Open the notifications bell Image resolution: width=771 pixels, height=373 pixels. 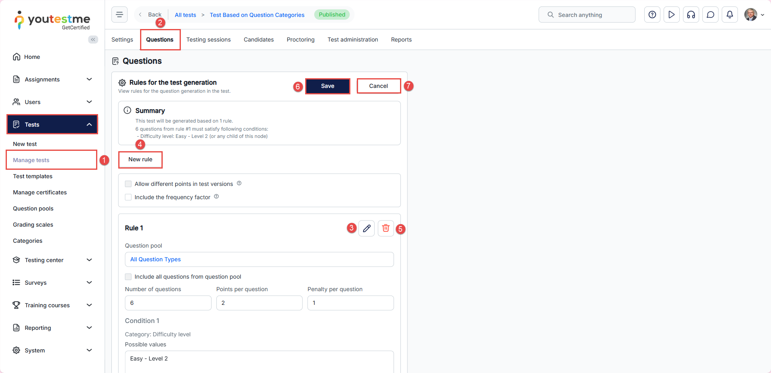tap(729, 15)
